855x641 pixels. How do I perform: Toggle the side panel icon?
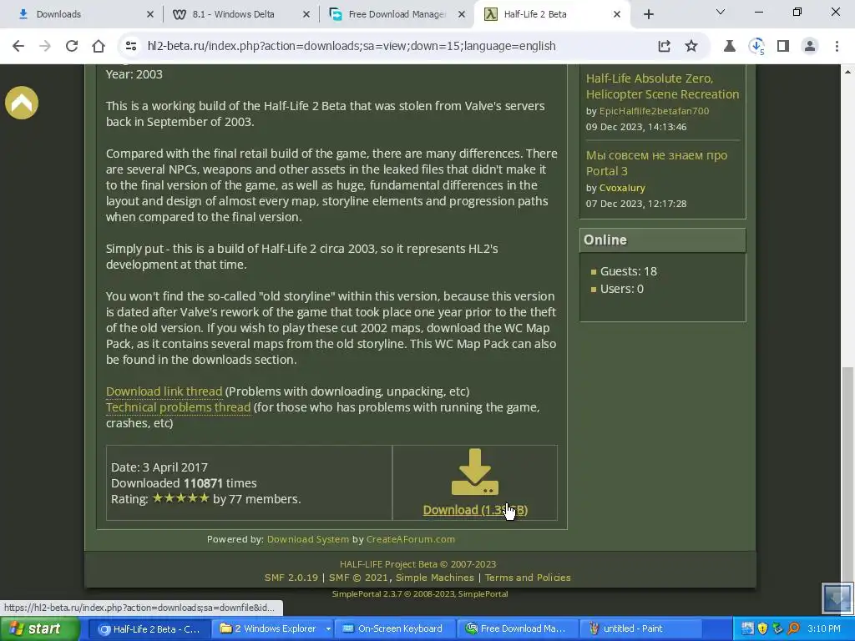click(x=783, y=47)
